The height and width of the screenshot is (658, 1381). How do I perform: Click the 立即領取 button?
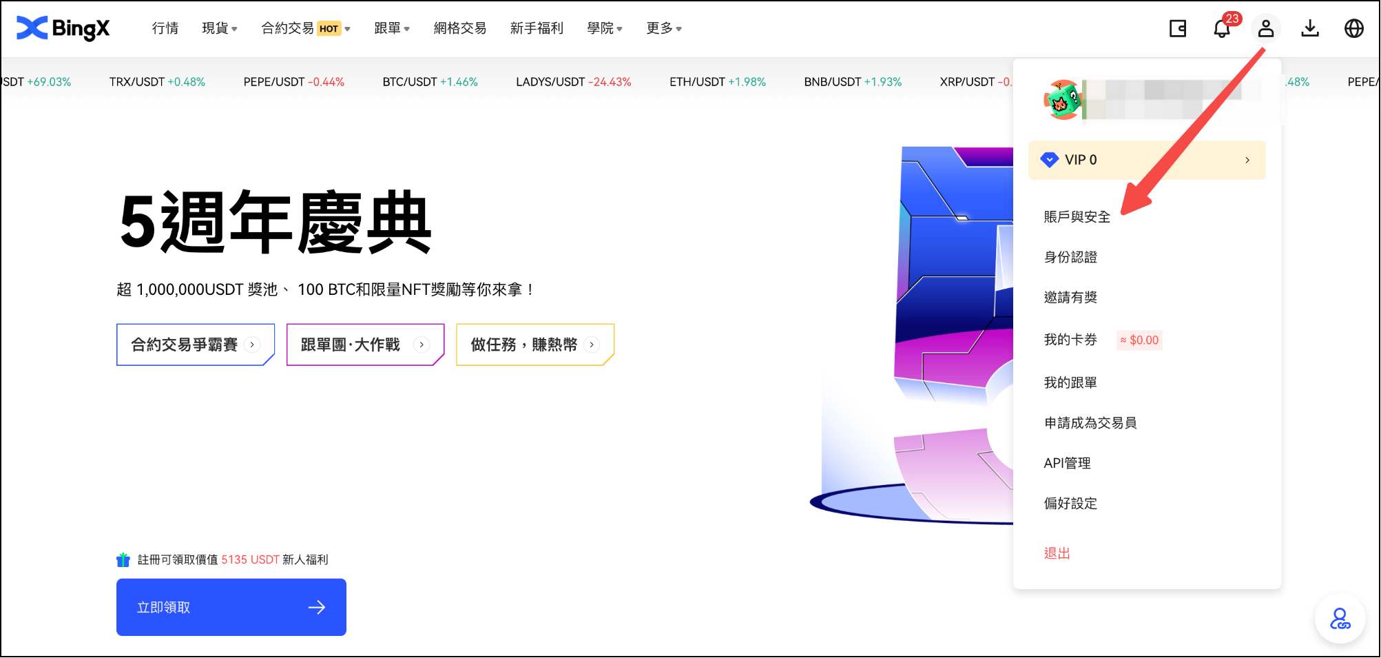pyautogui.click(x=231, y=607)
